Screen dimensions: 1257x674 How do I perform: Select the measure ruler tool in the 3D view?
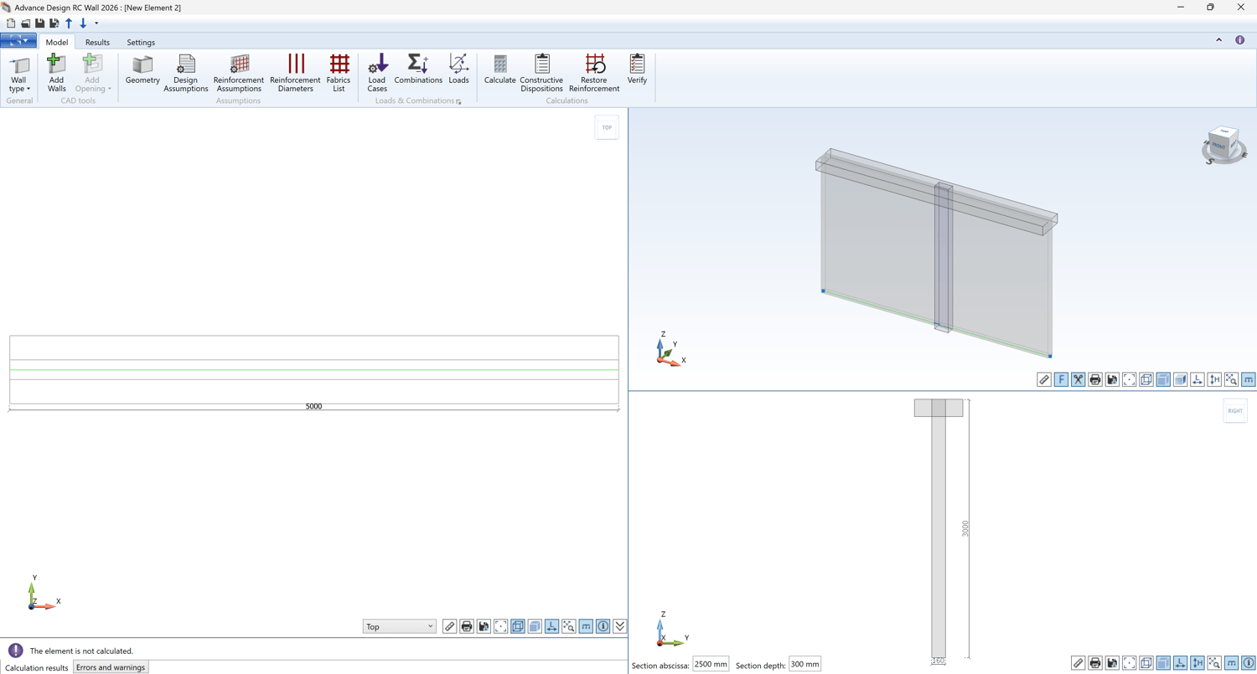1044,379
